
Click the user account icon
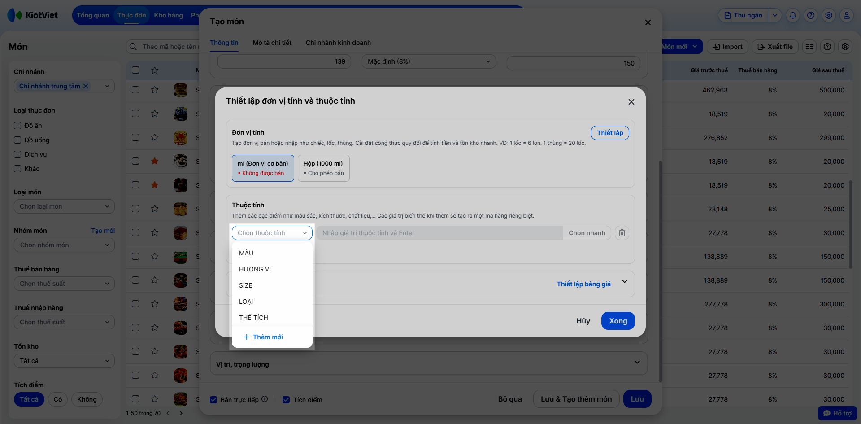pos(847,15)
